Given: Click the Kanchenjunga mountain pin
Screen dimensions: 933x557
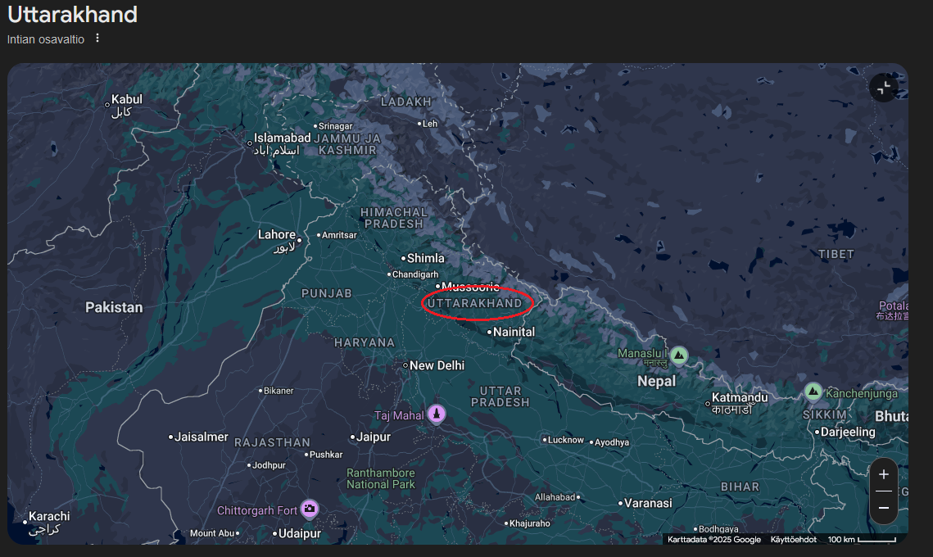Looking at the screenshot, I should [813, 392].
